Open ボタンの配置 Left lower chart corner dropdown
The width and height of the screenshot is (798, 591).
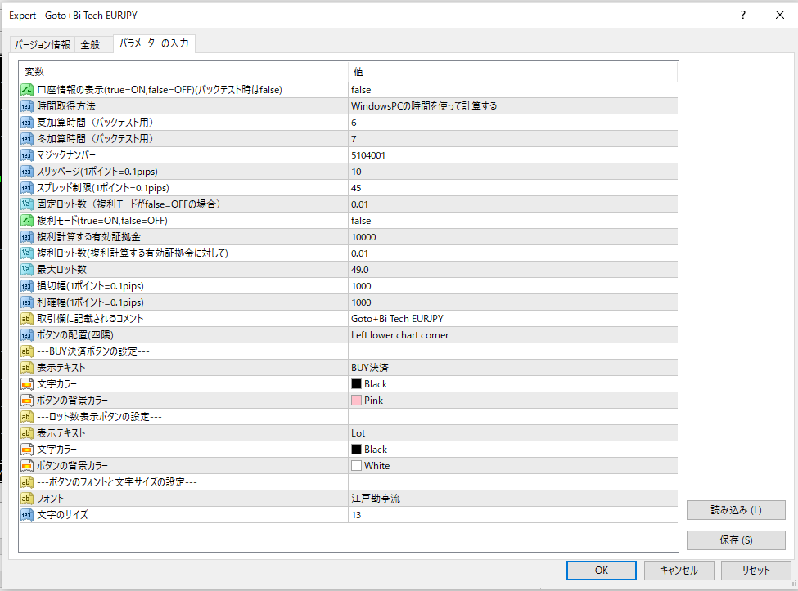coord(512,335)
